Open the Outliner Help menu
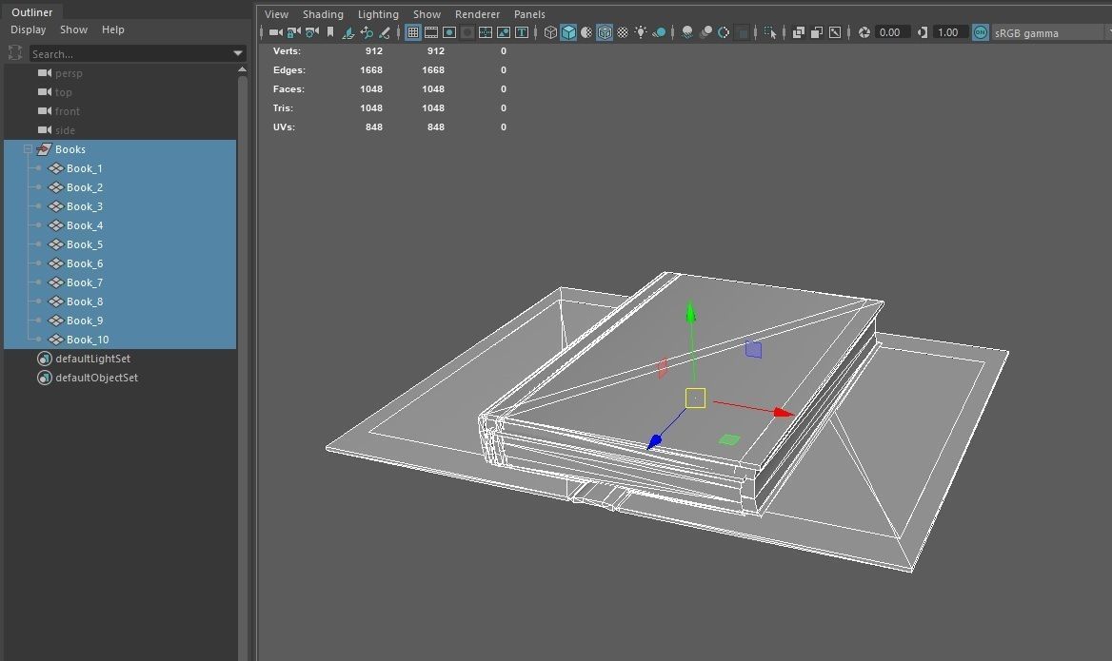The image size is (1112, 661). [x=112, y=29]
